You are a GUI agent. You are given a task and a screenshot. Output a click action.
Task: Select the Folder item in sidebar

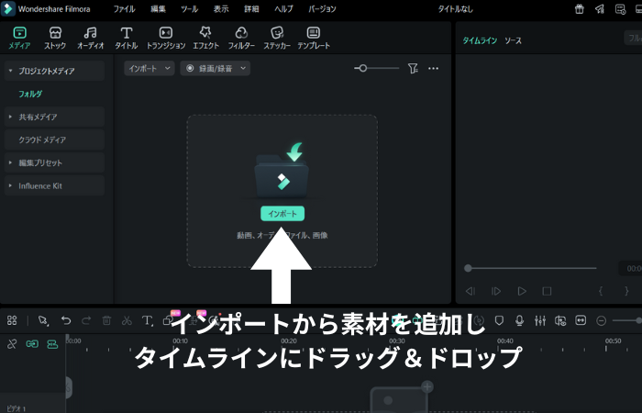tap(30, 94)
